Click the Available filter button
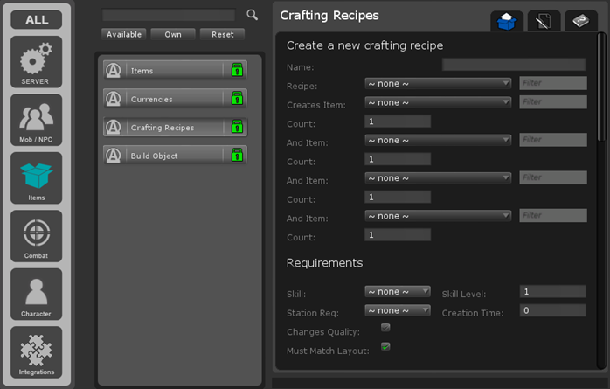Screen dimensions: 610x389 click(123, 34)
